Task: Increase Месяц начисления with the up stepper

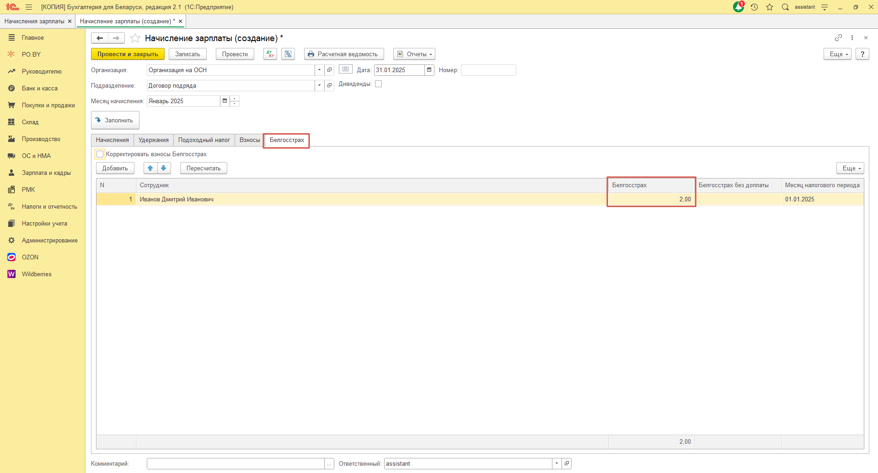Action: coord(235,99)
